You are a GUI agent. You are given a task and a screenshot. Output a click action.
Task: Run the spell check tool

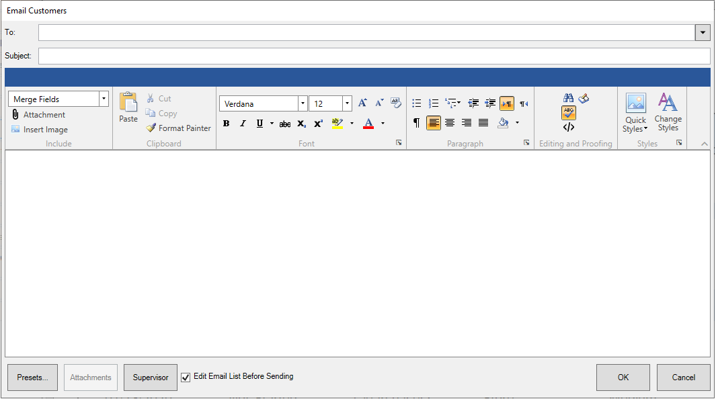[x=569, y=112]
